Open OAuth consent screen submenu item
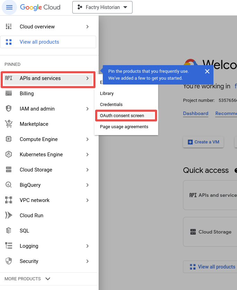The image size is (237, 290). click(126, 116)
